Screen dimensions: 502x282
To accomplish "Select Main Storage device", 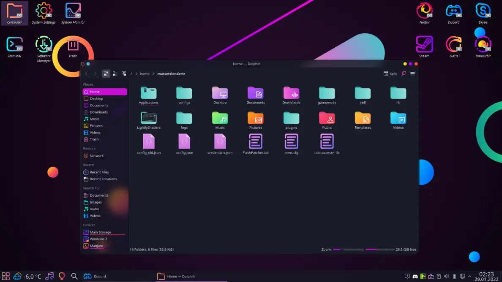I will tap(105, 232).
